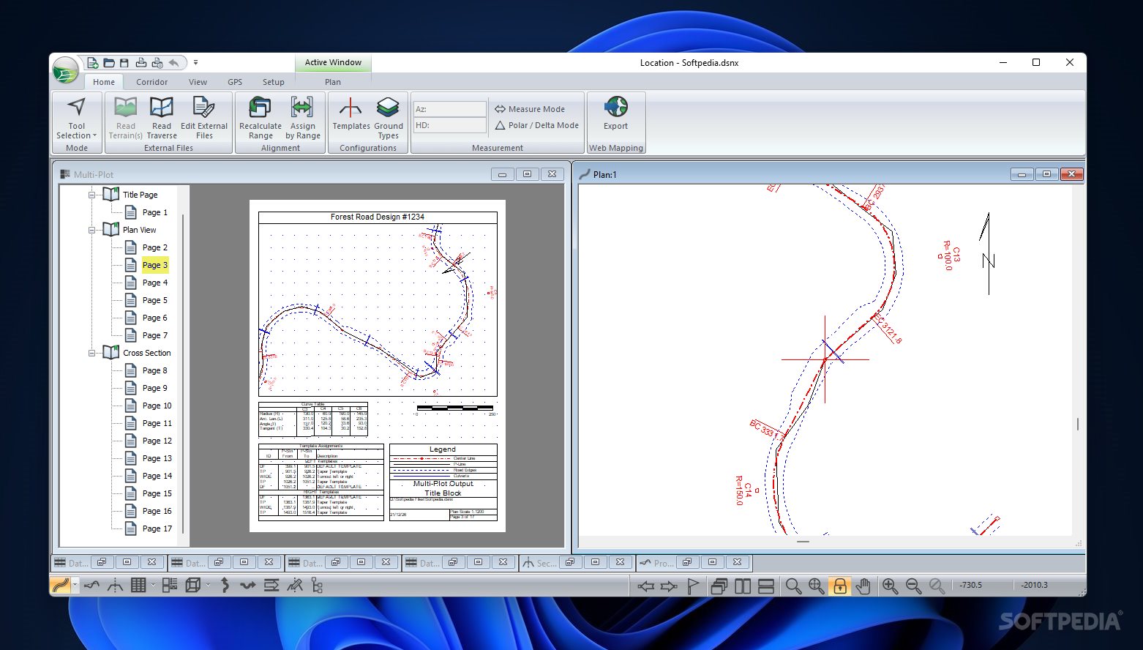Go to previous point with left arrow

point(645,586)
